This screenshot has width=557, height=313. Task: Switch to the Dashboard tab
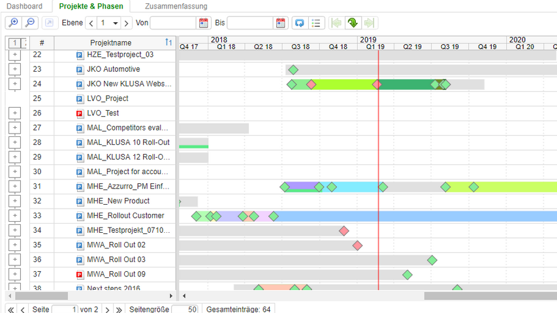tap(24, 7)
